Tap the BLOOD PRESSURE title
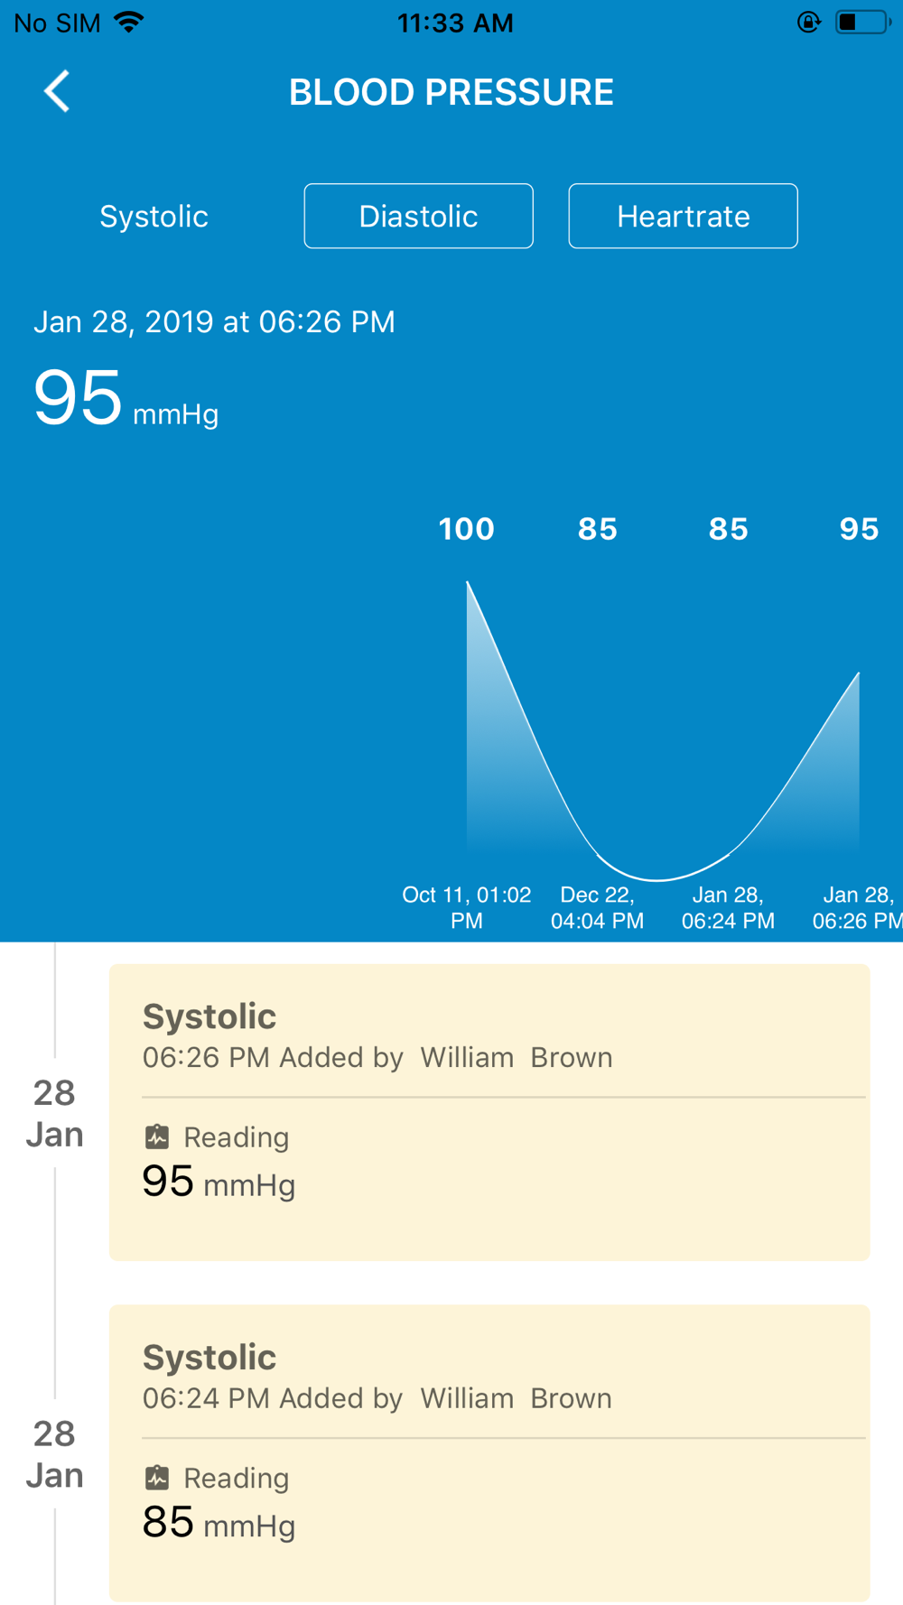The height and width of the screenshot is (1605, 903). [451, 92]
